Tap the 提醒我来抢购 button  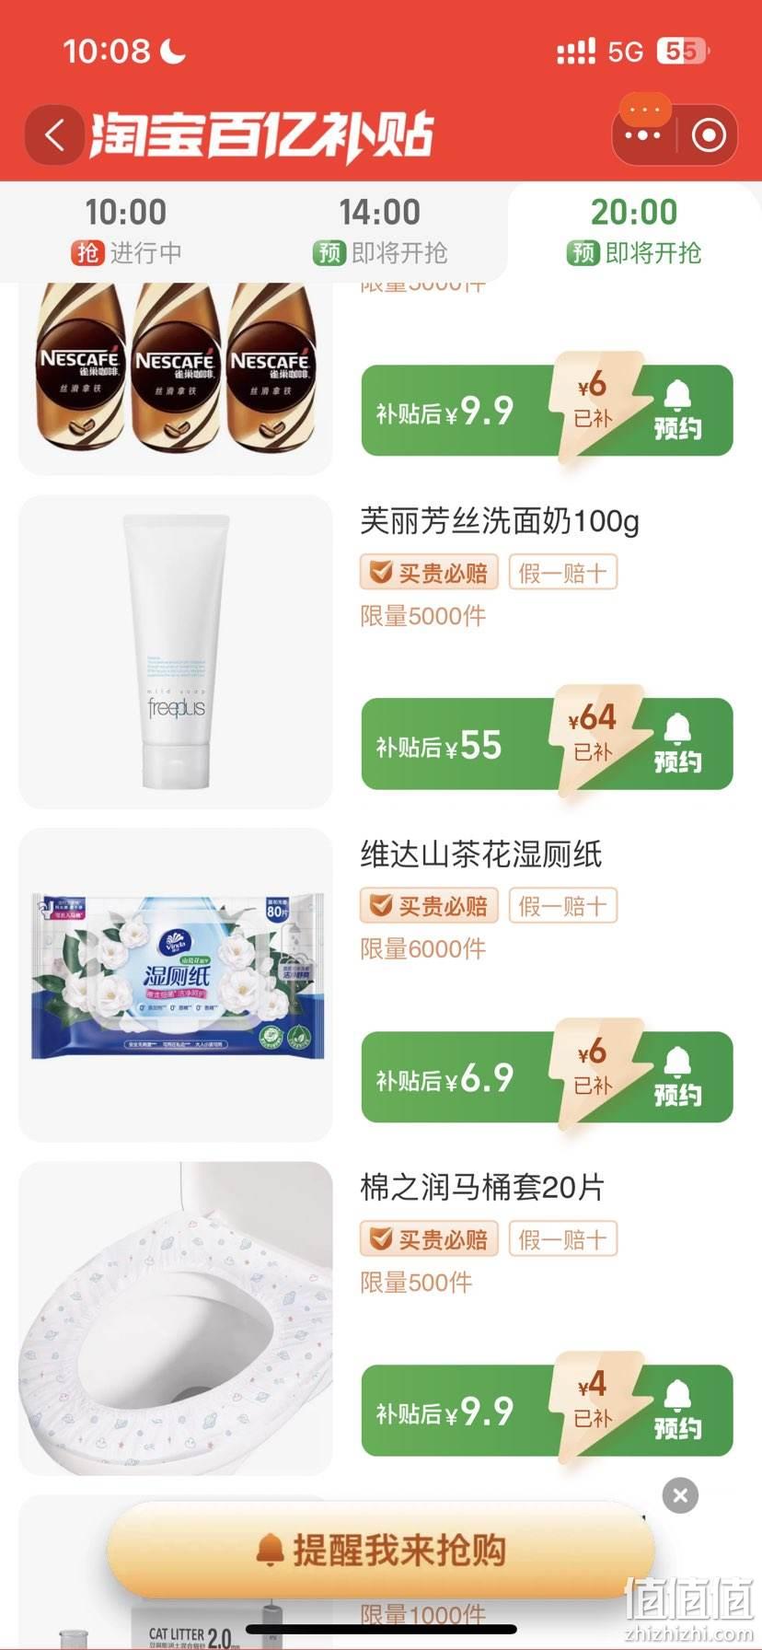coord(381,1551)
